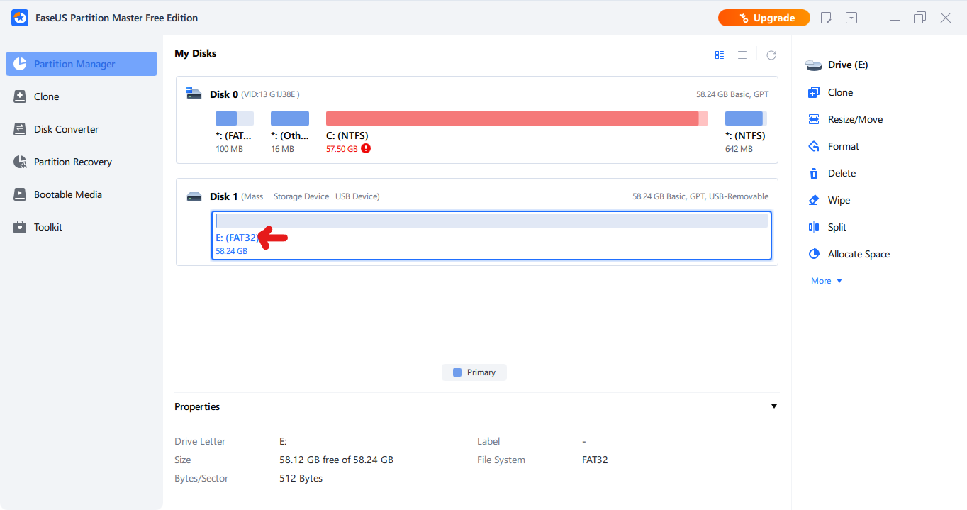Restore down the EaseUS window
Screen dimensions: 967x510
tap(920, 18)
